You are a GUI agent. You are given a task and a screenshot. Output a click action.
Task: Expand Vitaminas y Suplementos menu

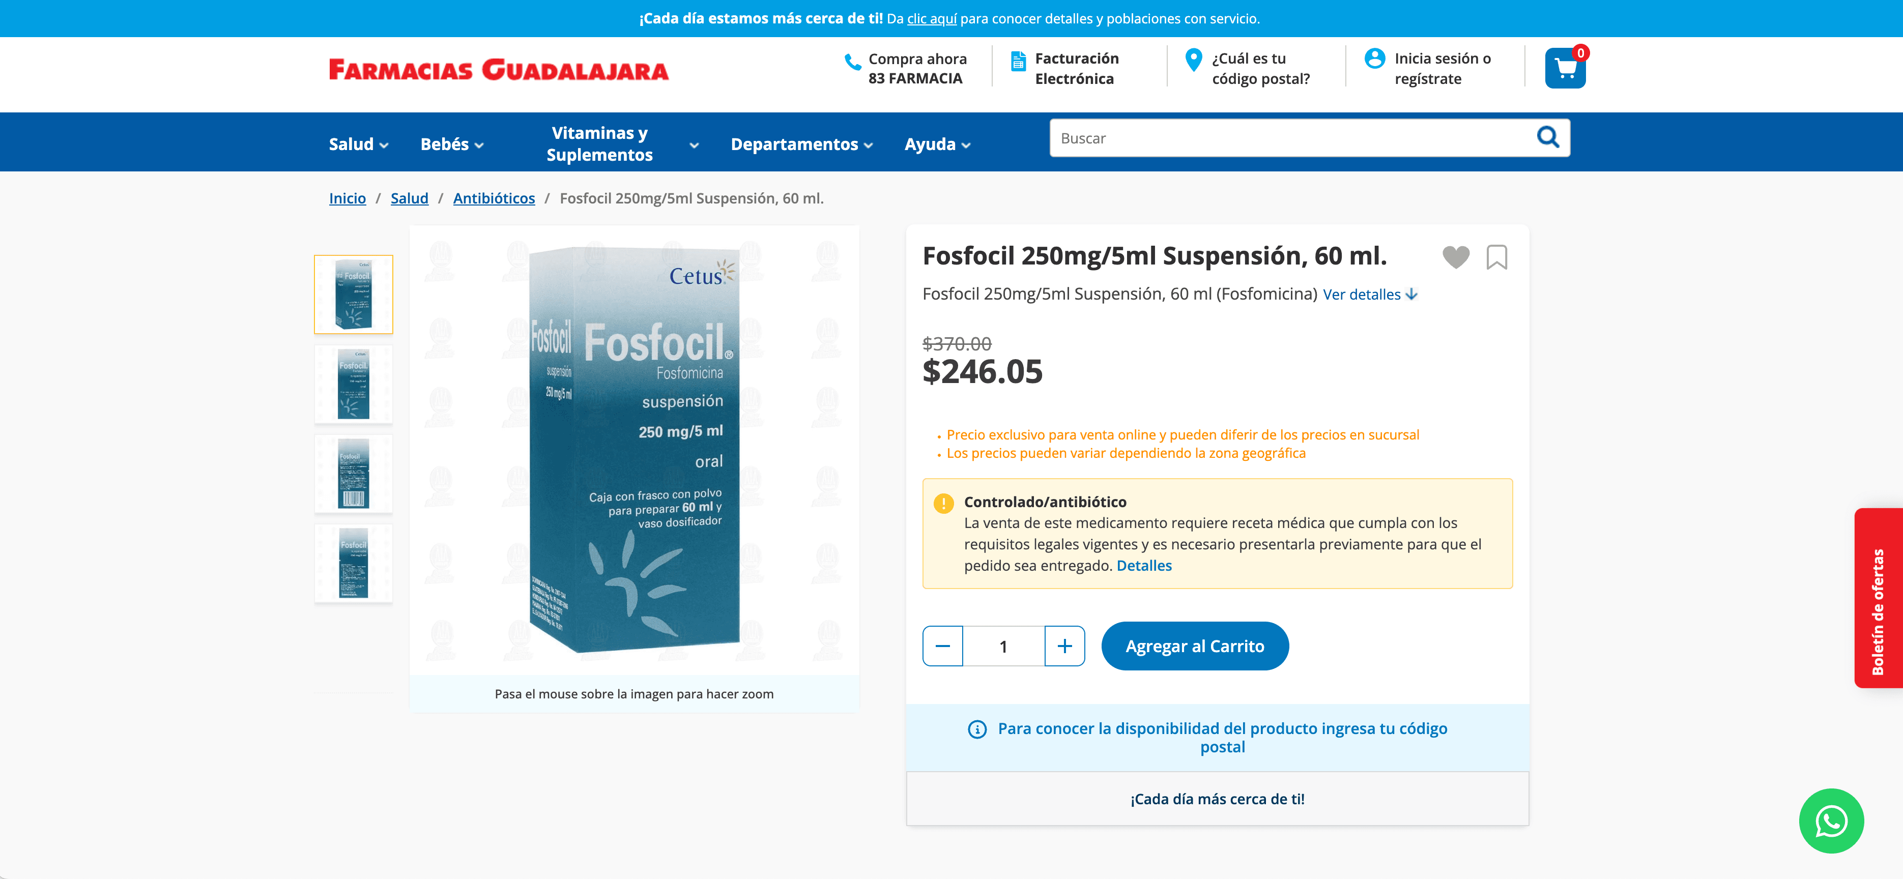(622, 144)
